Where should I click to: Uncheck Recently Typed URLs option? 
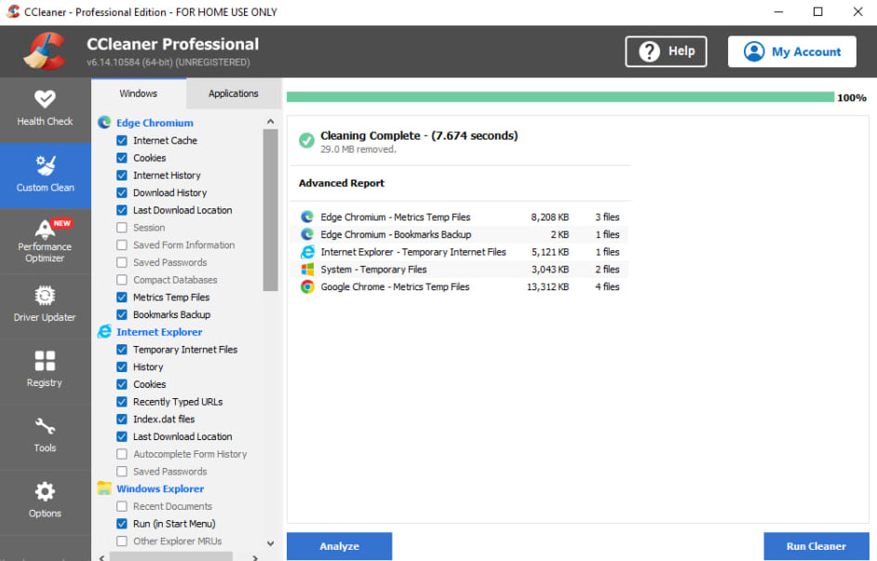click(121, 402)
